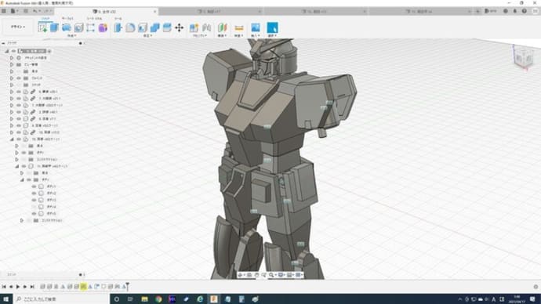The width and height of the screenshot is (541, 304).
Task: Open the 構築 (Construct) dropdown
Action: coord(222,36)
